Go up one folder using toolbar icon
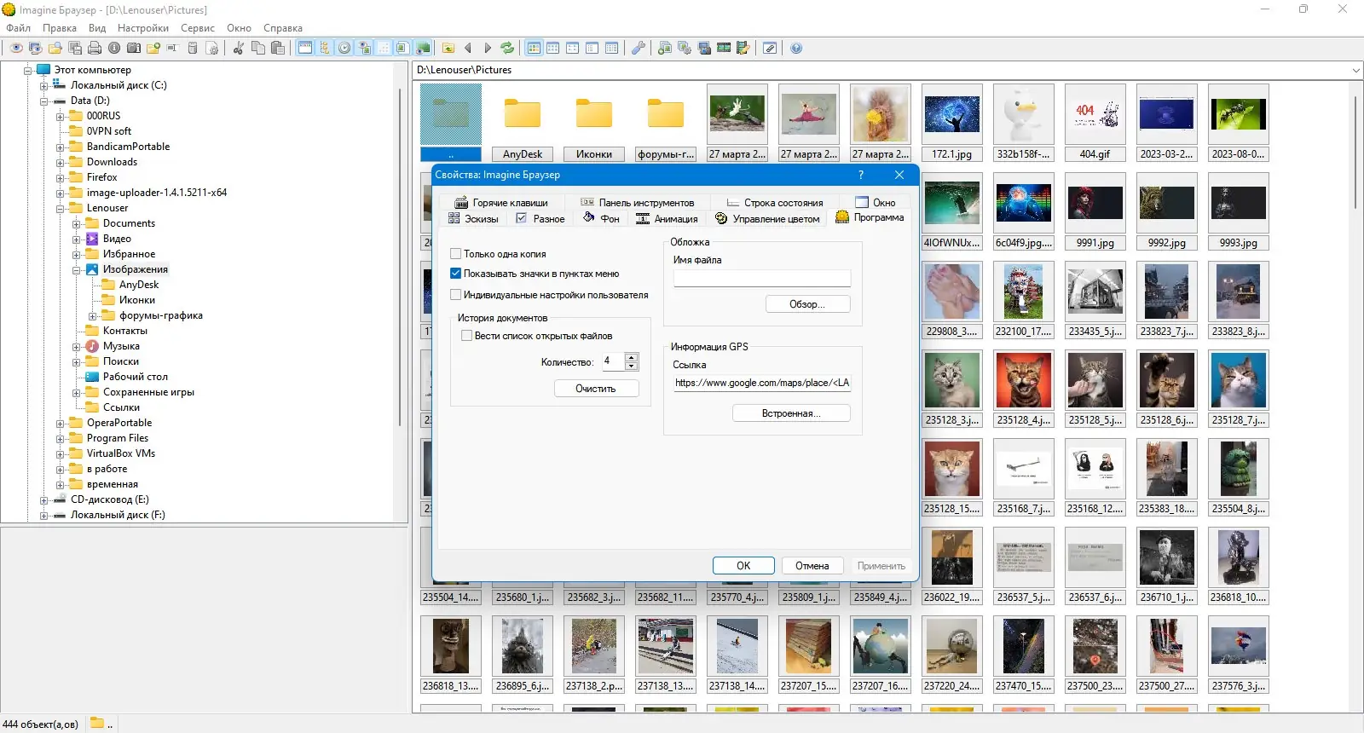1364x733 pixels. pyautogui.click(x=448, y=49)
